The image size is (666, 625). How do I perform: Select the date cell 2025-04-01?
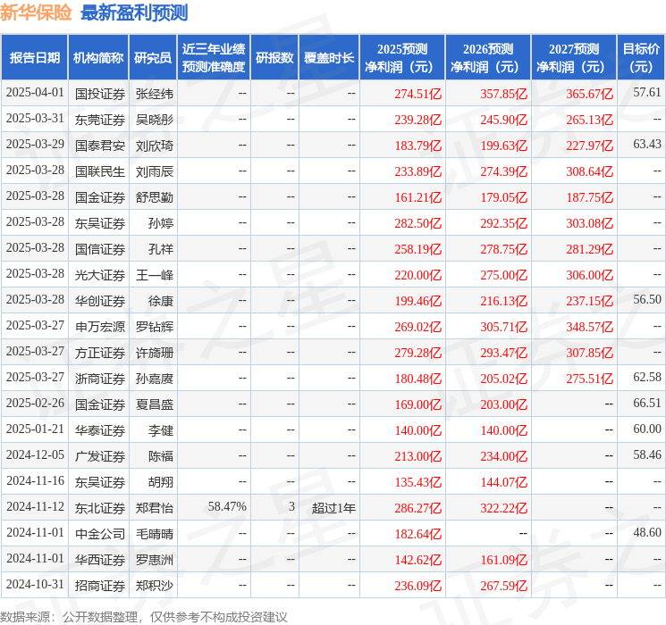pos(35,93)
